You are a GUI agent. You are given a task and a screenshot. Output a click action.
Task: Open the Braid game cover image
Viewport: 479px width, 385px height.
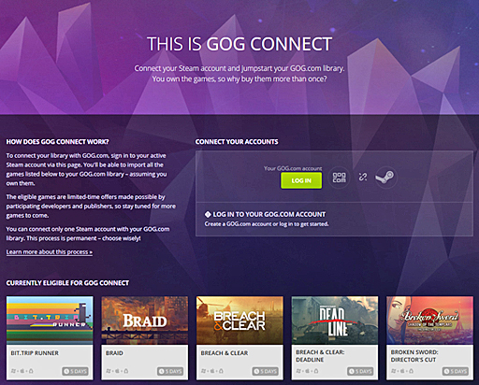[145, 321]
